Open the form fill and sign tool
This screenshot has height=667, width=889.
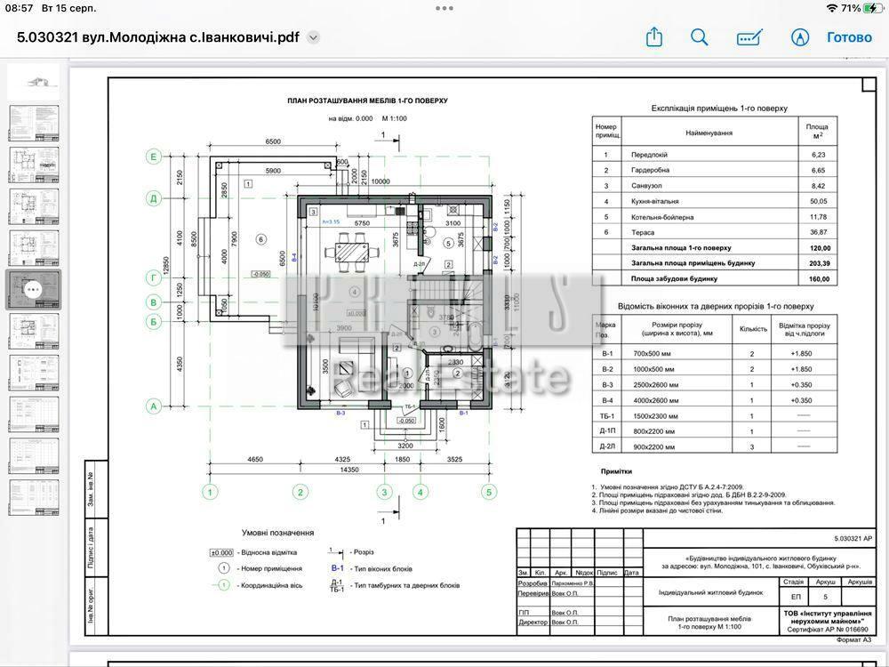749,37
